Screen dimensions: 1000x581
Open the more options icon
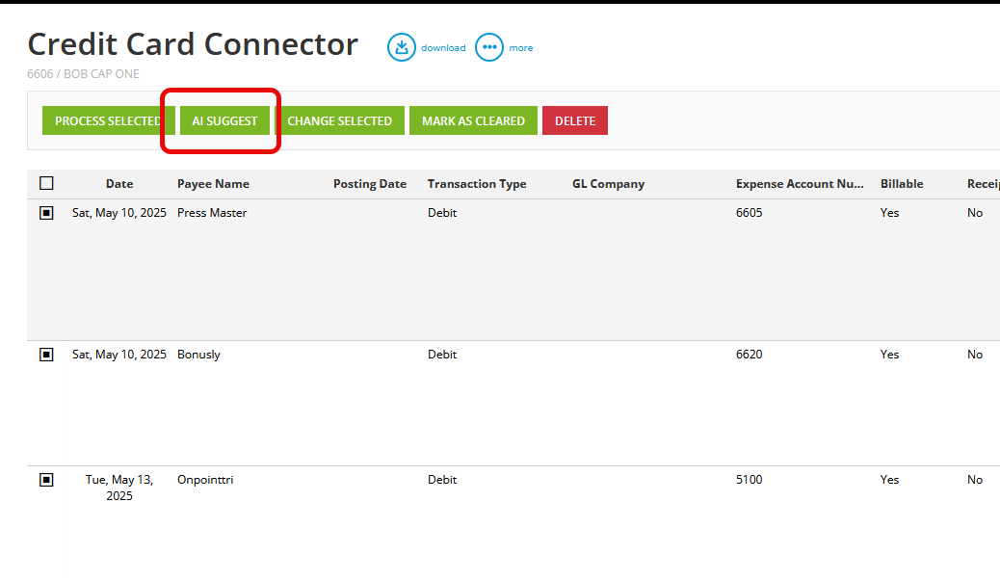point(489,46)
